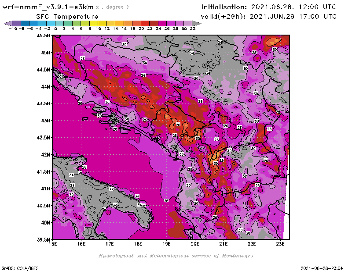Click the legend swatch between 20 and 22

coord(145,23)
